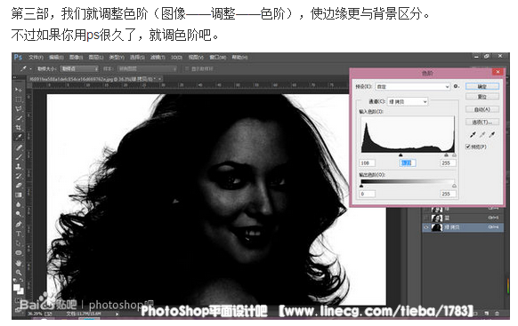Select the Gradient tool
Screen dimensions: 518x326
tap(19, 195)
